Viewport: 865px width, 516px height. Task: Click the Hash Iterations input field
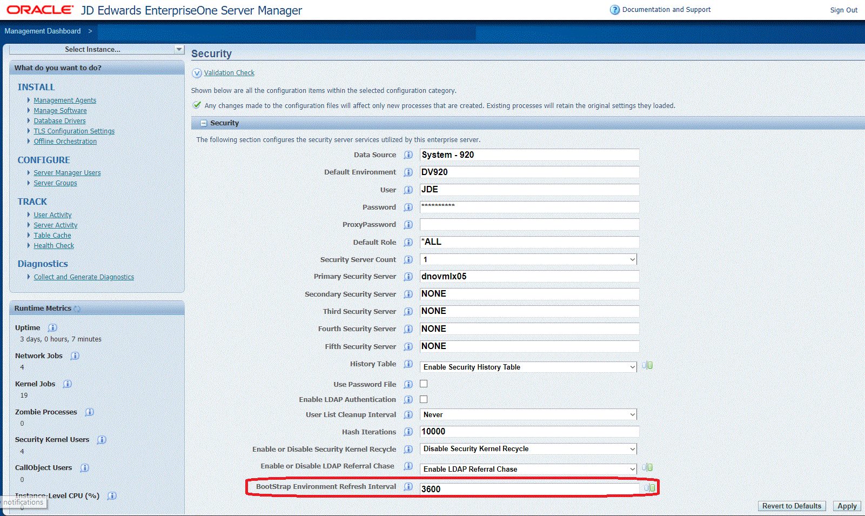click(x=529, y=432)
